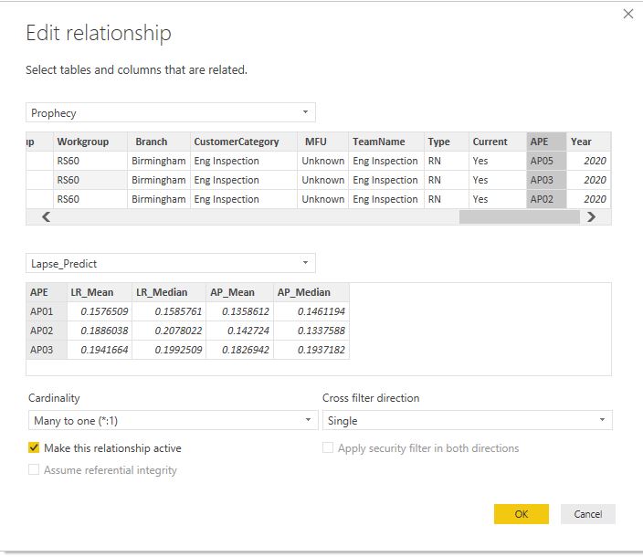Select the LR_Median column header
Viewport: 643px width, 557px height.
click(x=169, y=292)
